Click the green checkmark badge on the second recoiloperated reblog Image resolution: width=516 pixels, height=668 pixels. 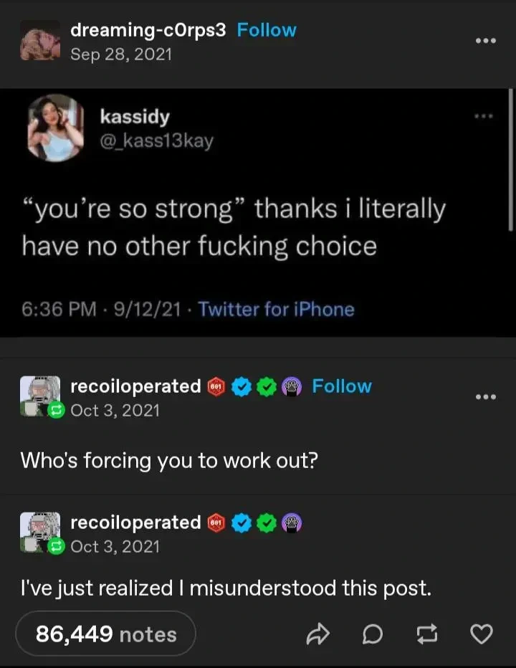266,523
